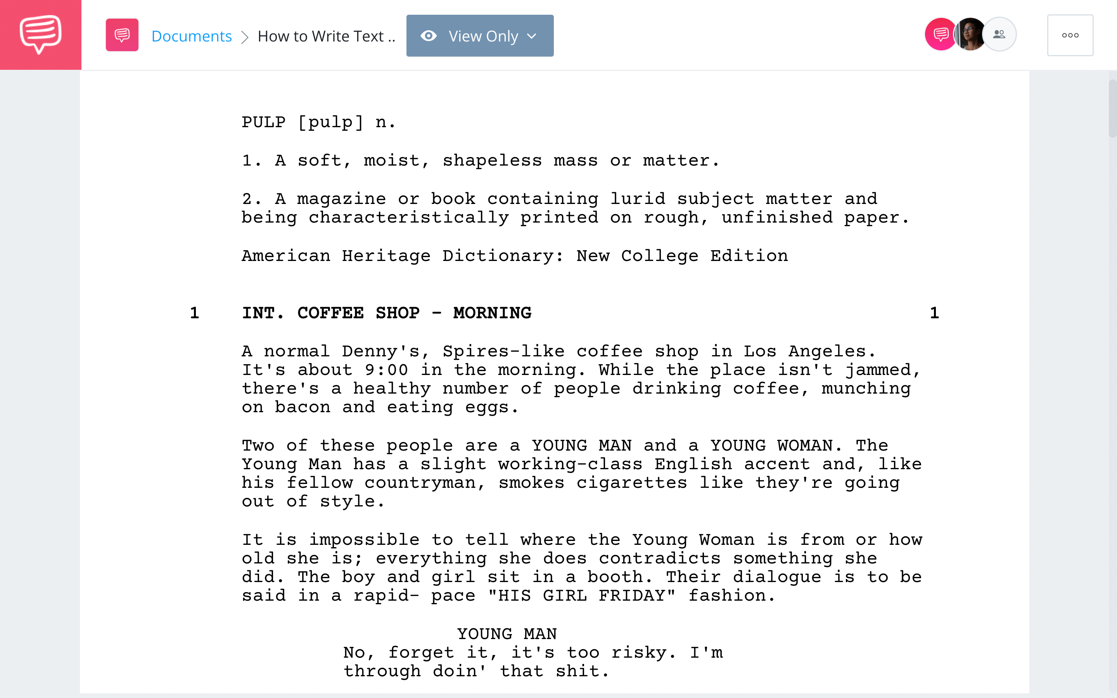The image size is (1117, 698).
Task: Expand the View Only dropdown menu
Action: pos(531,35)
